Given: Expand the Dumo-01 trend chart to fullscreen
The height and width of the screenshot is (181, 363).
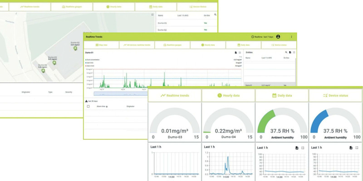Looking at the screenshot, I should 240,52.
